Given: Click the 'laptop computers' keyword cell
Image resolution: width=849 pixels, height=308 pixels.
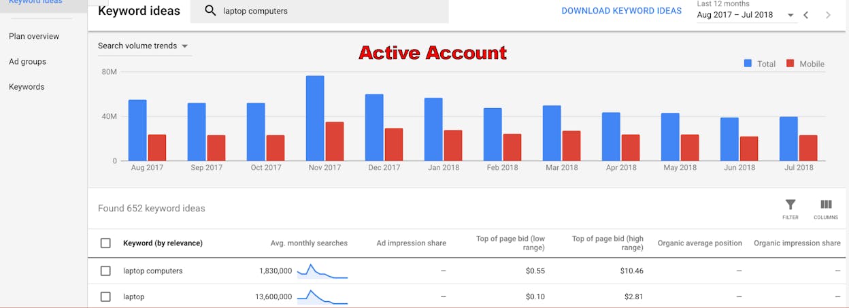Looking at the screenshot, I should (x=153, y=271).
